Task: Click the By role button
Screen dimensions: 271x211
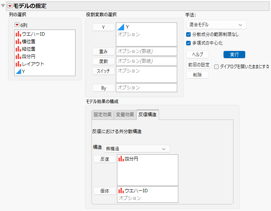Action: 103,88
